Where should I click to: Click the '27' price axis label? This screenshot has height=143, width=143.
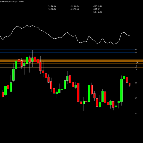click(x=136, y=98)
